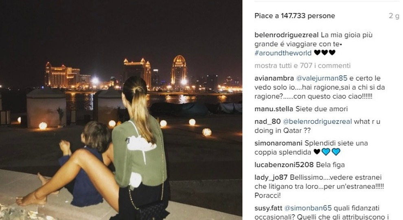Open manu.stella user profile
Screen dimensions: 403x220
(x=274, y=109)
